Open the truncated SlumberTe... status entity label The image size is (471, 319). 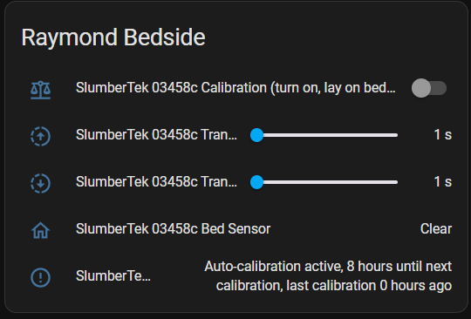(x=113, y=275)
